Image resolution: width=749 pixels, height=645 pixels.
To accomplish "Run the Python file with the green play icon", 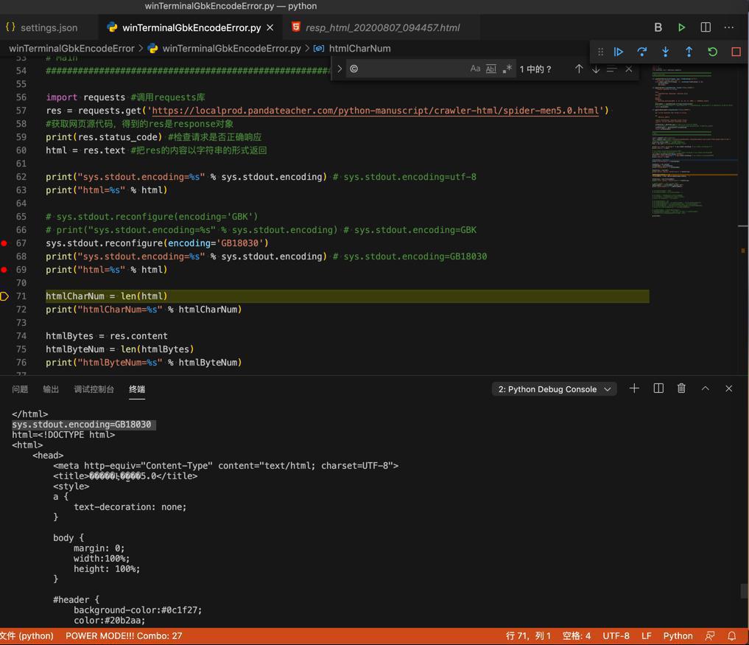I will coord(681,27).
